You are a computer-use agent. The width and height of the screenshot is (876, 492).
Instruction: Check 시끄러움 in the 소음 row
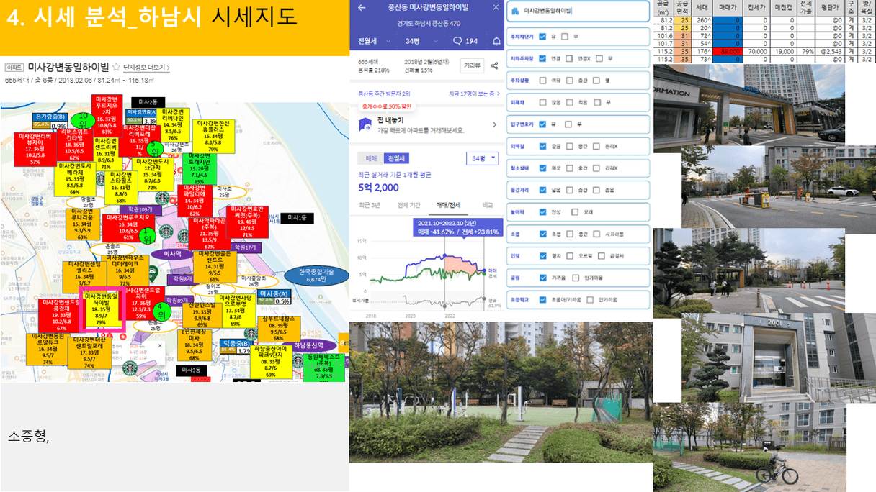coord(598,234)
